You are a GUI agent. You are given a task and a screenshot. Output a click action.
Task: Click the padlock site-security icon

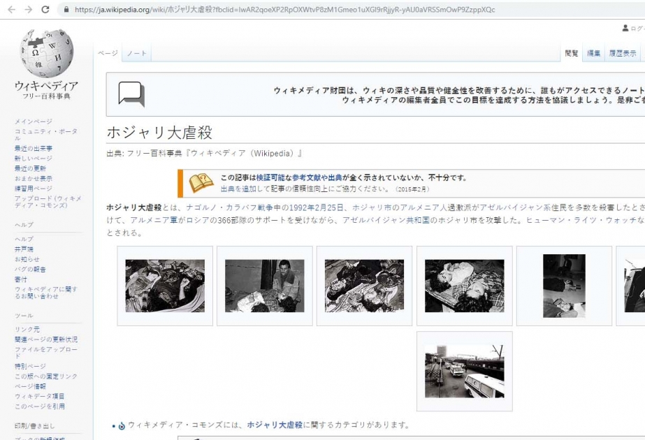tap(66, 10)
